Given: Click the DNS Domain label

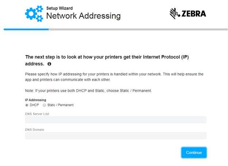Looking at the screenshot, I should [34, 129].
